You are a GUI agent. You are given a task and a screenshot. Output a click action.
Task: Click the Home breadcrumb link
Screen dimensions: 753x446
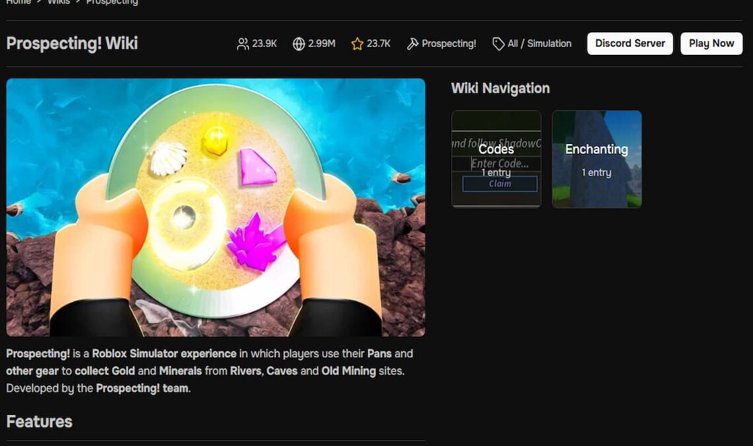tap(18, 2)
